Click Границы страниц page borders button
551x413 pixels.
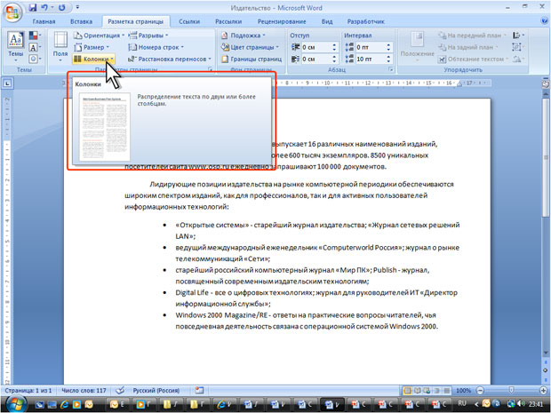pyautogui.click(x=252, y=59)
